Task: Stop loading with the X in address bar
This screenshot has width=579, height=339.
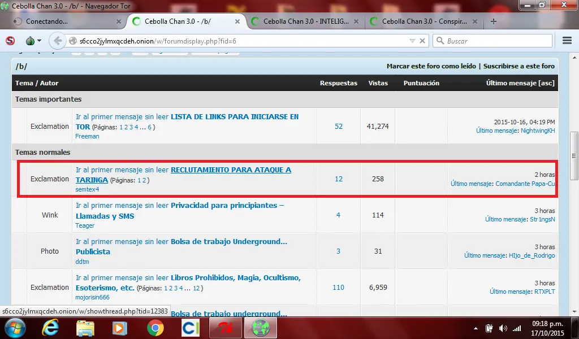Action: coord(422,41)
